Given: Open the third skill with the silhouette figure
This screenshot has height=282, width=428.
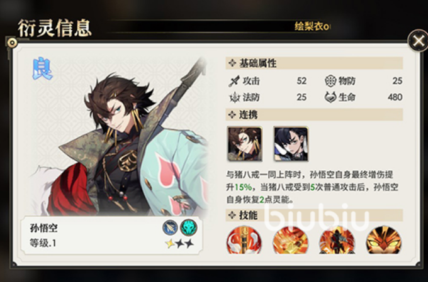Looking at the screenshot, I should [x=337, y=241].
